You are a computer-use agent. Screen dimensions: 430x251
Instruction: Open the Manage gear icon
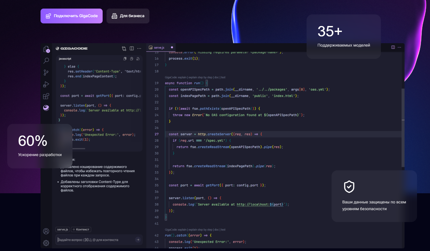[46, 243]
